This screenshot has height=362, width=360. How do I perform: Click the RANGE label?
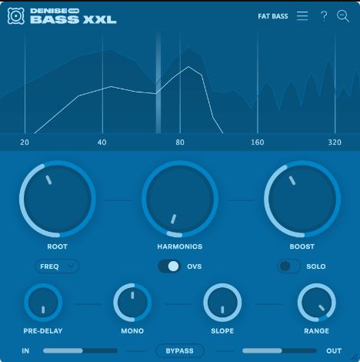tap(316, 330)
